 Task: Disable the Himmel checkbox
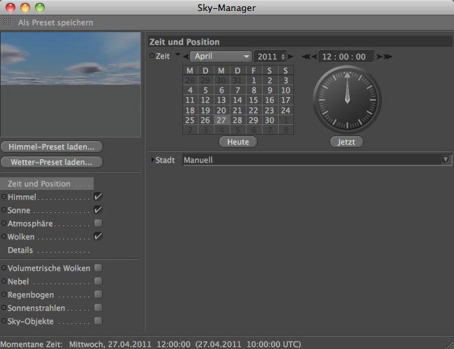coord(98,198)
